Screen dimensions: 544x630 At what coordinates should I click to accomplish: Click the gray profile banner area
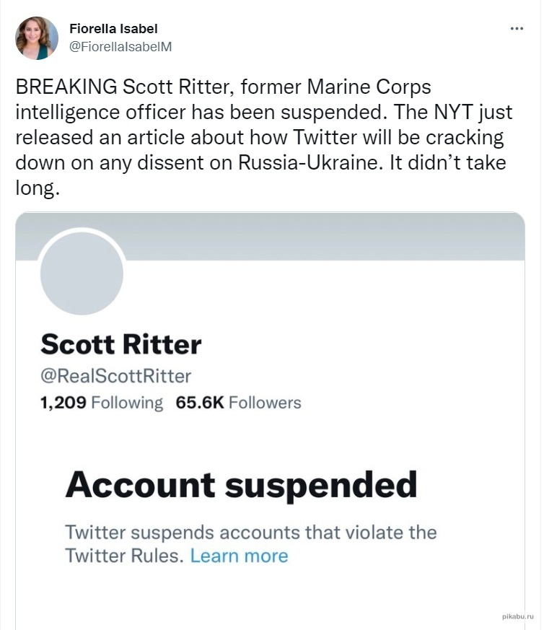pos(325,235)
